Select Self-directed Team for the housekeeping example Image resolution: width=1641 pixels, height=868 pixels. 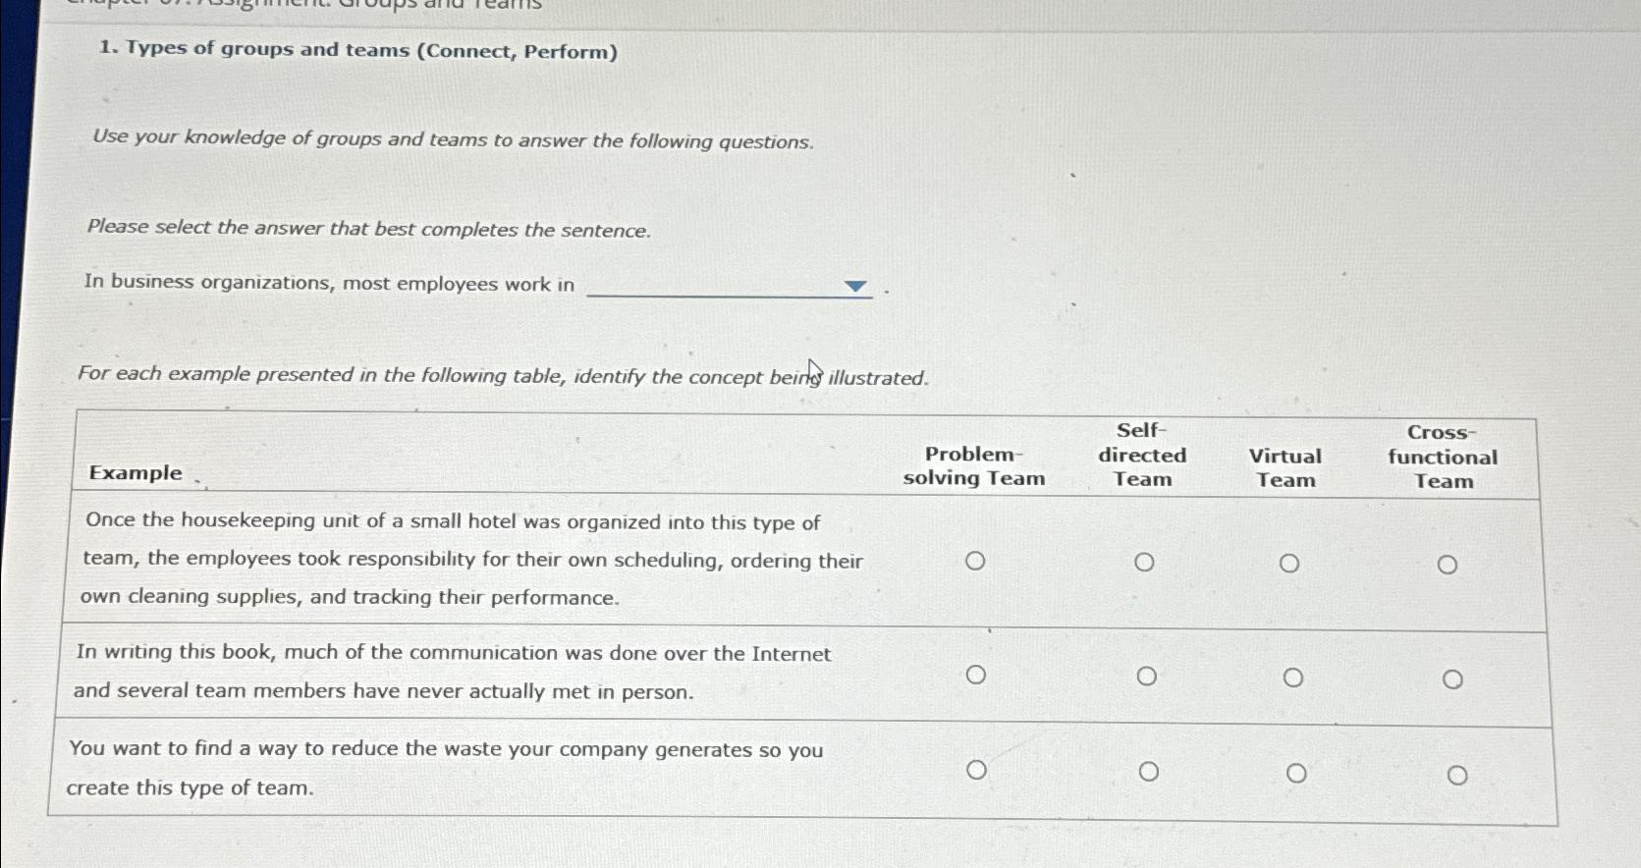coord(1144,562)
